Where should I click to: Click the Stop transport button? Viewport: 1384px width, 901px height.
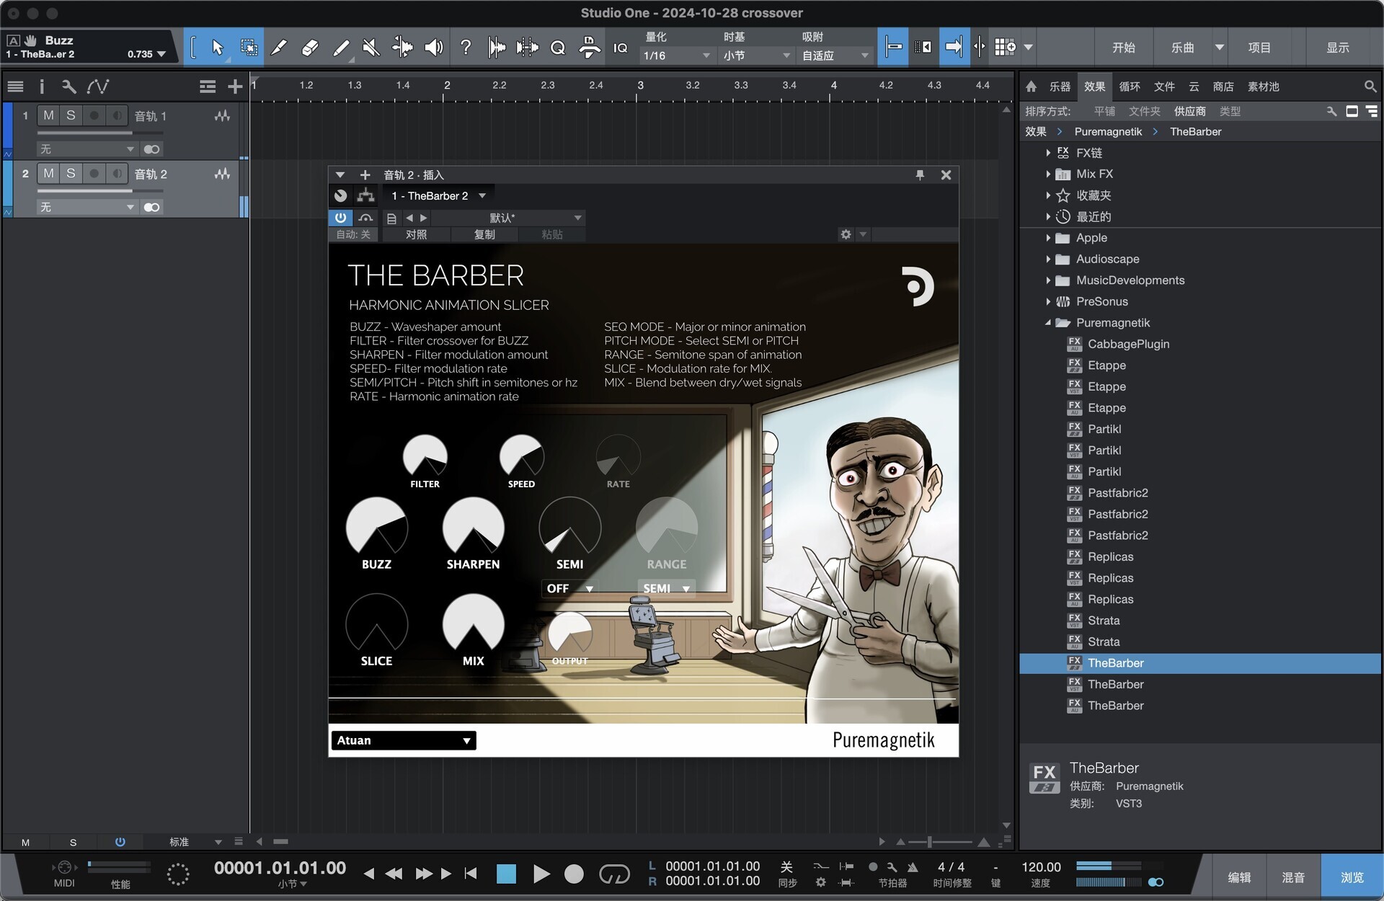[507, 874]
